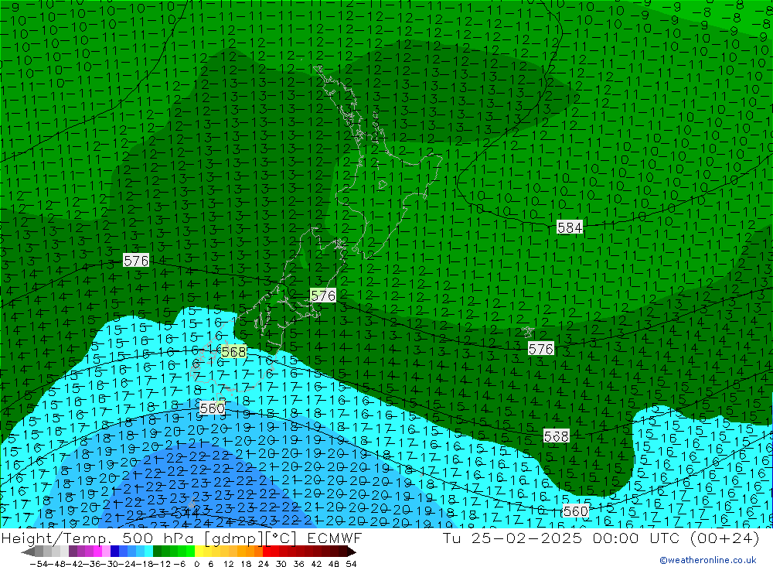
Task: Click the 560 label near the bottom right
Action: coord(575,511)
